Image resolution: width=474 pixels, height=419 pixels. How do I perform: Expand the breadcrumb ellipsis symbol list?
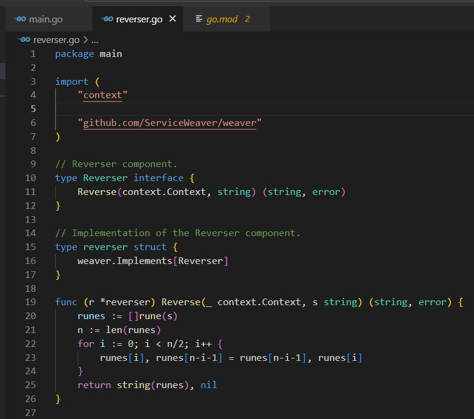coord(94,39)
